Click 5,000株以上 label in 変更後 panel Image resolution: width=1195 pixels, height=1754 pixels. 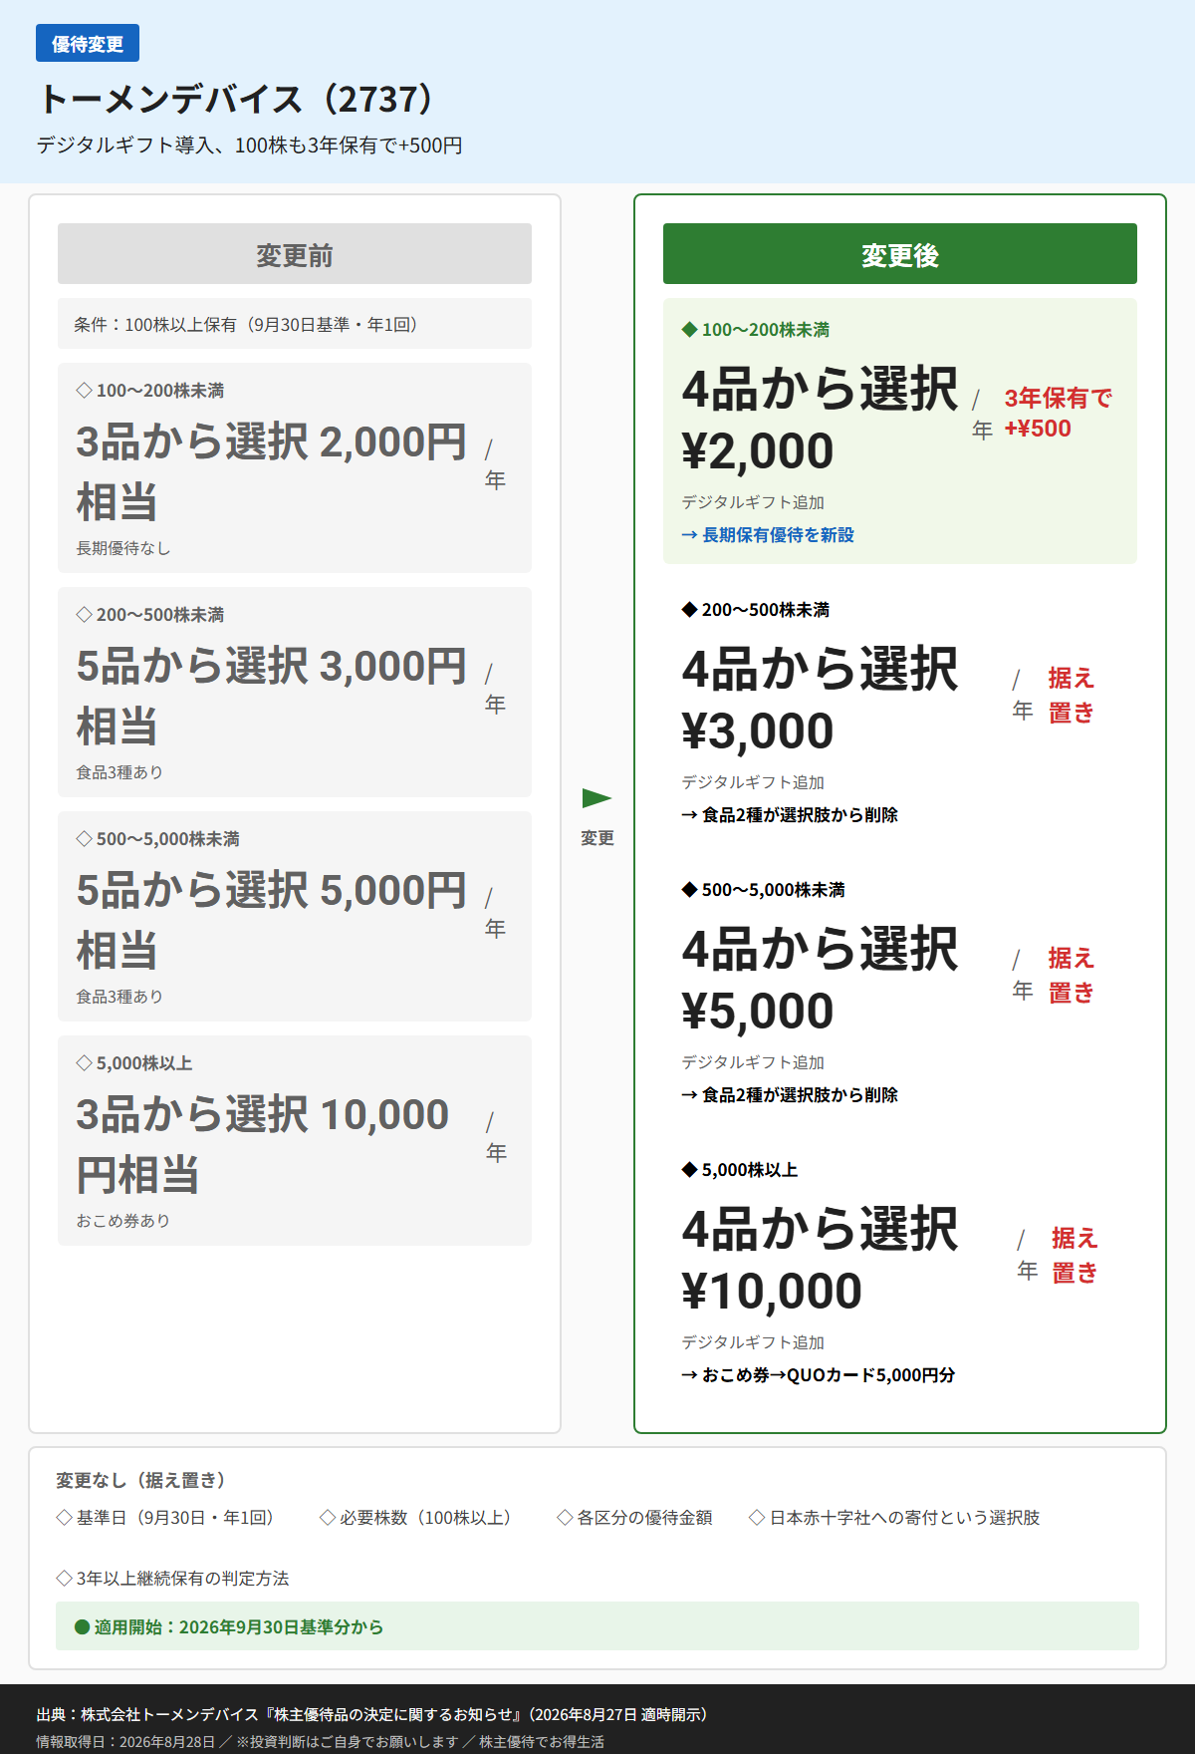[740, 1170]
